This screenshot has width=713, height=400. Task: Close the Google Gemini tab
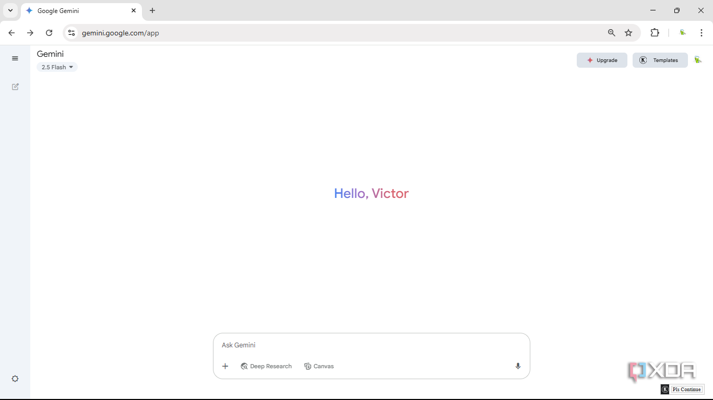click(134, 10)
